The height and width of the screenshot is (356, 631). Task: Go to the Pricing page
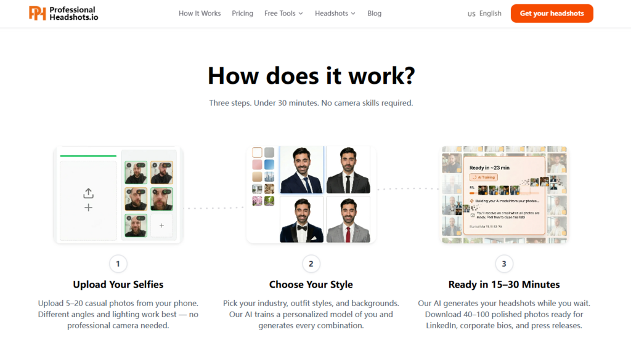(242, 14)
